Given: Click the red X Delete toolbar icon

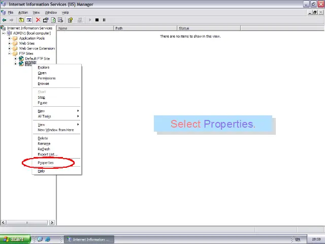Looking at the screenshot, I should pos(38,20).
